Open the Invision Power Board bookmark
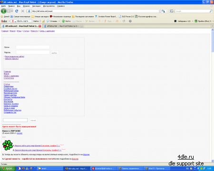This screenshot has width=214, height=171. pyautogui.click(x=106, y=17)
